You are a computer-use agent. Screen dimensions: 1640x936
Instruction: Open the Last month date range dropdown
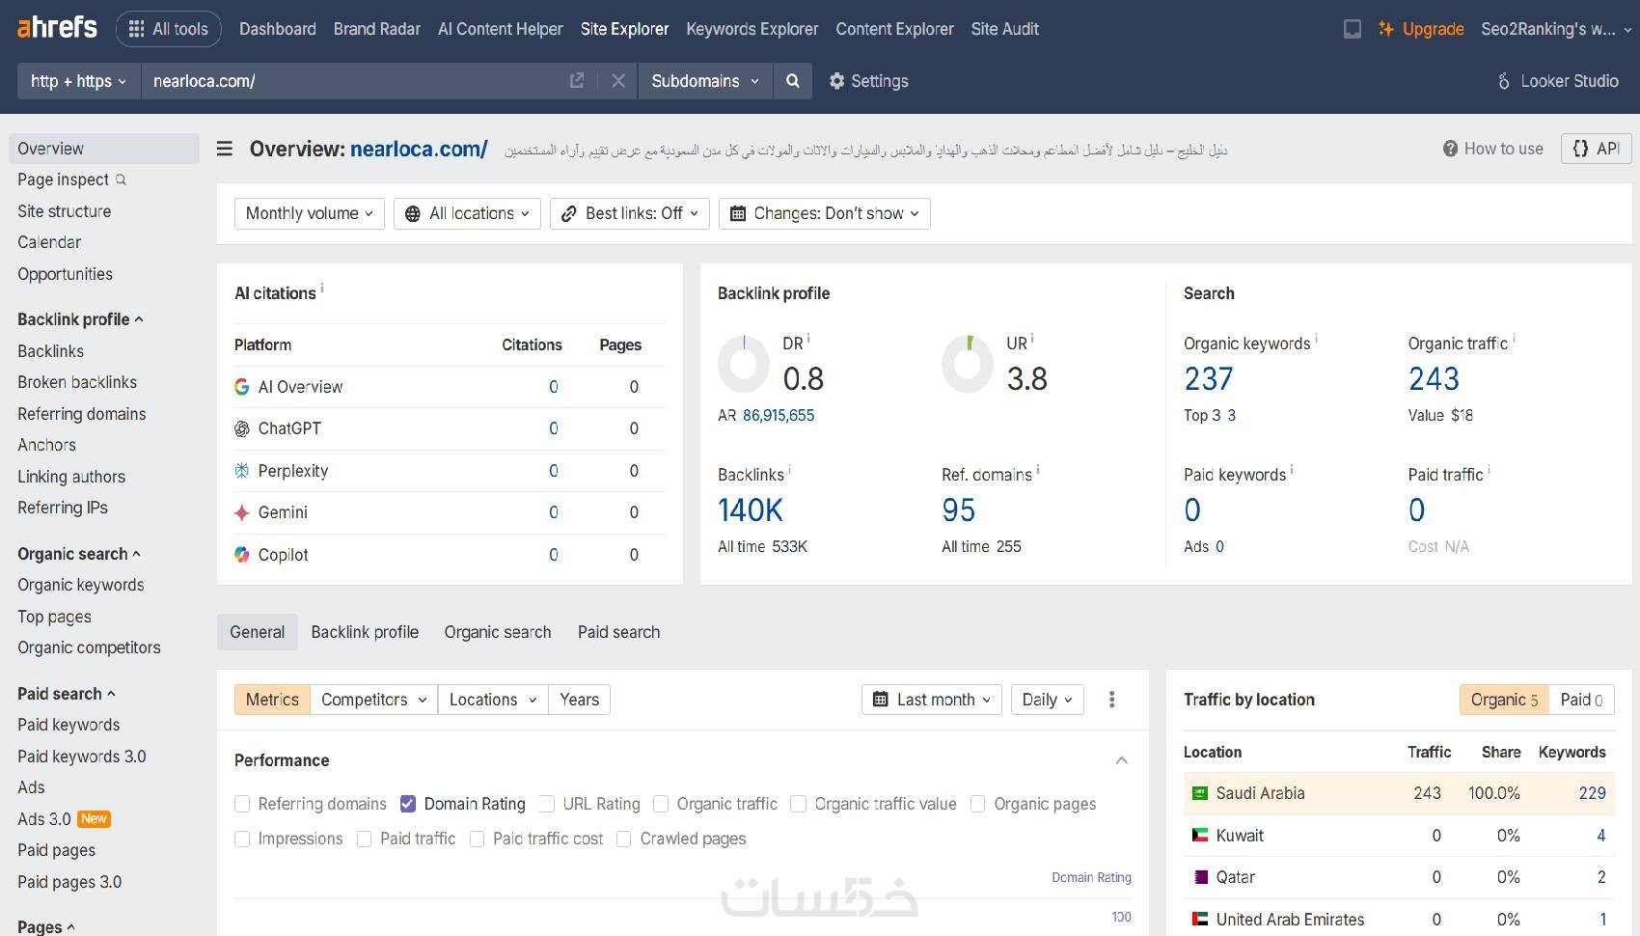(932, 700)
